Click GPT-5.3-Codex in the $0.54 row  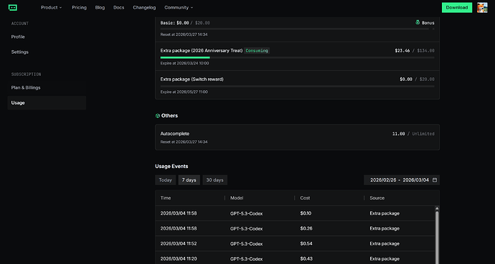(246, 243)
